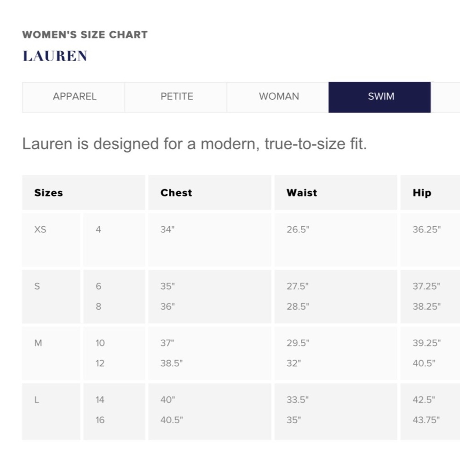This screenshot has height=460, width=460.
Task: Click the 26.5" waist value
Action: coord(298,230)
